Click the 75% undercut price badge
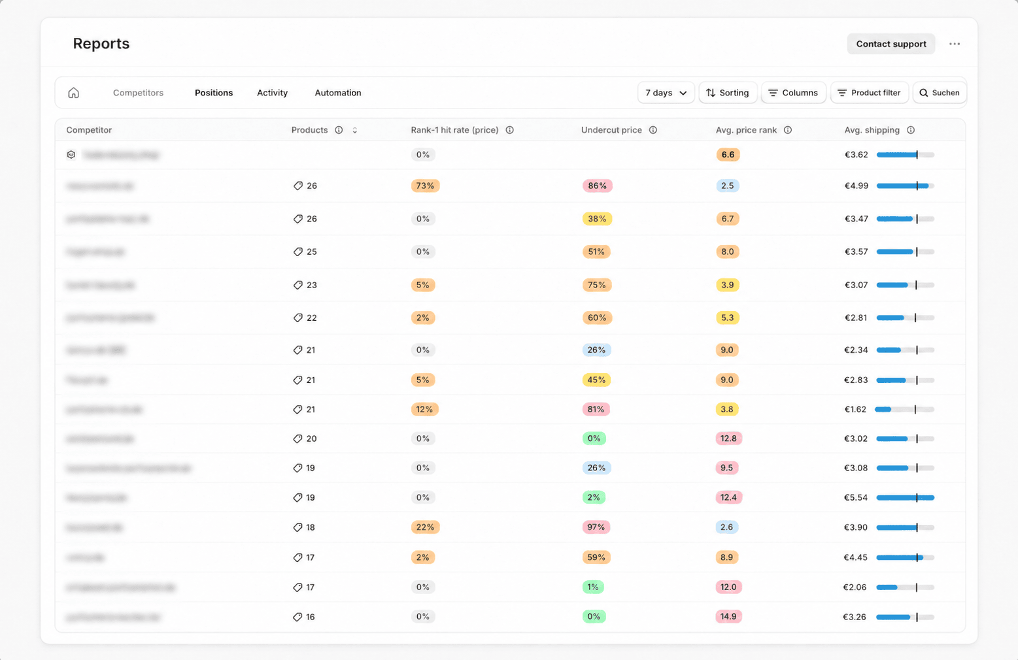1018x660 pixels. tap(596, 285)
